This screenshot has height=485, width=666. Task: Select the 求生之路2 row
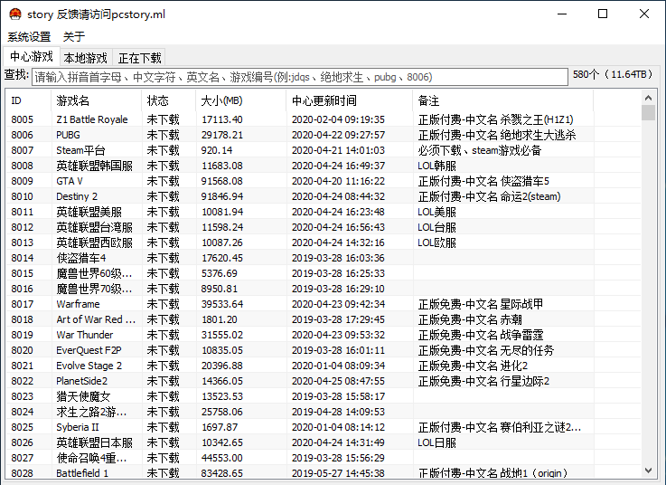coord(323,412)
